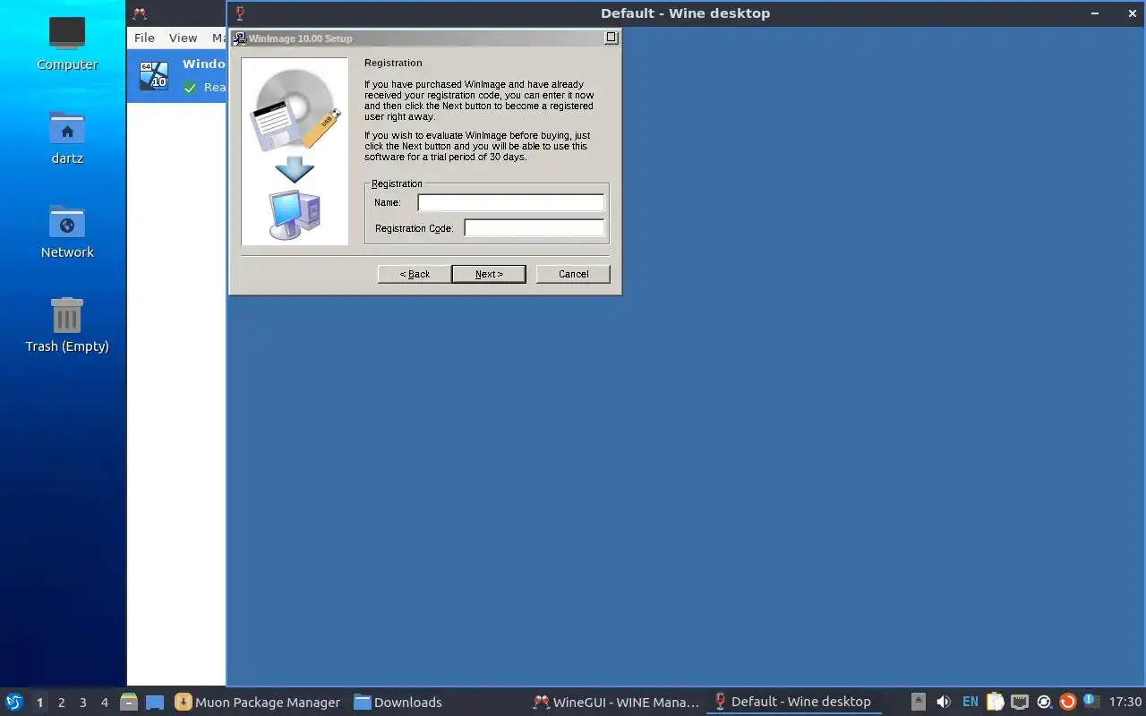Click Next to continue WinImage setup

pos(489,274)
